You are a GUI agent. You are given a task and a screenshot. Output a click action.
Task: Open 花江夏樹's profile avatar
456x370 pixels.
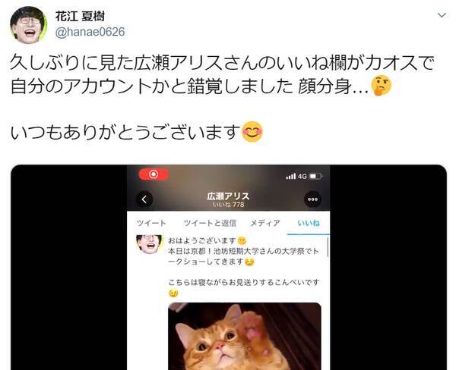[x=28, y=24]
